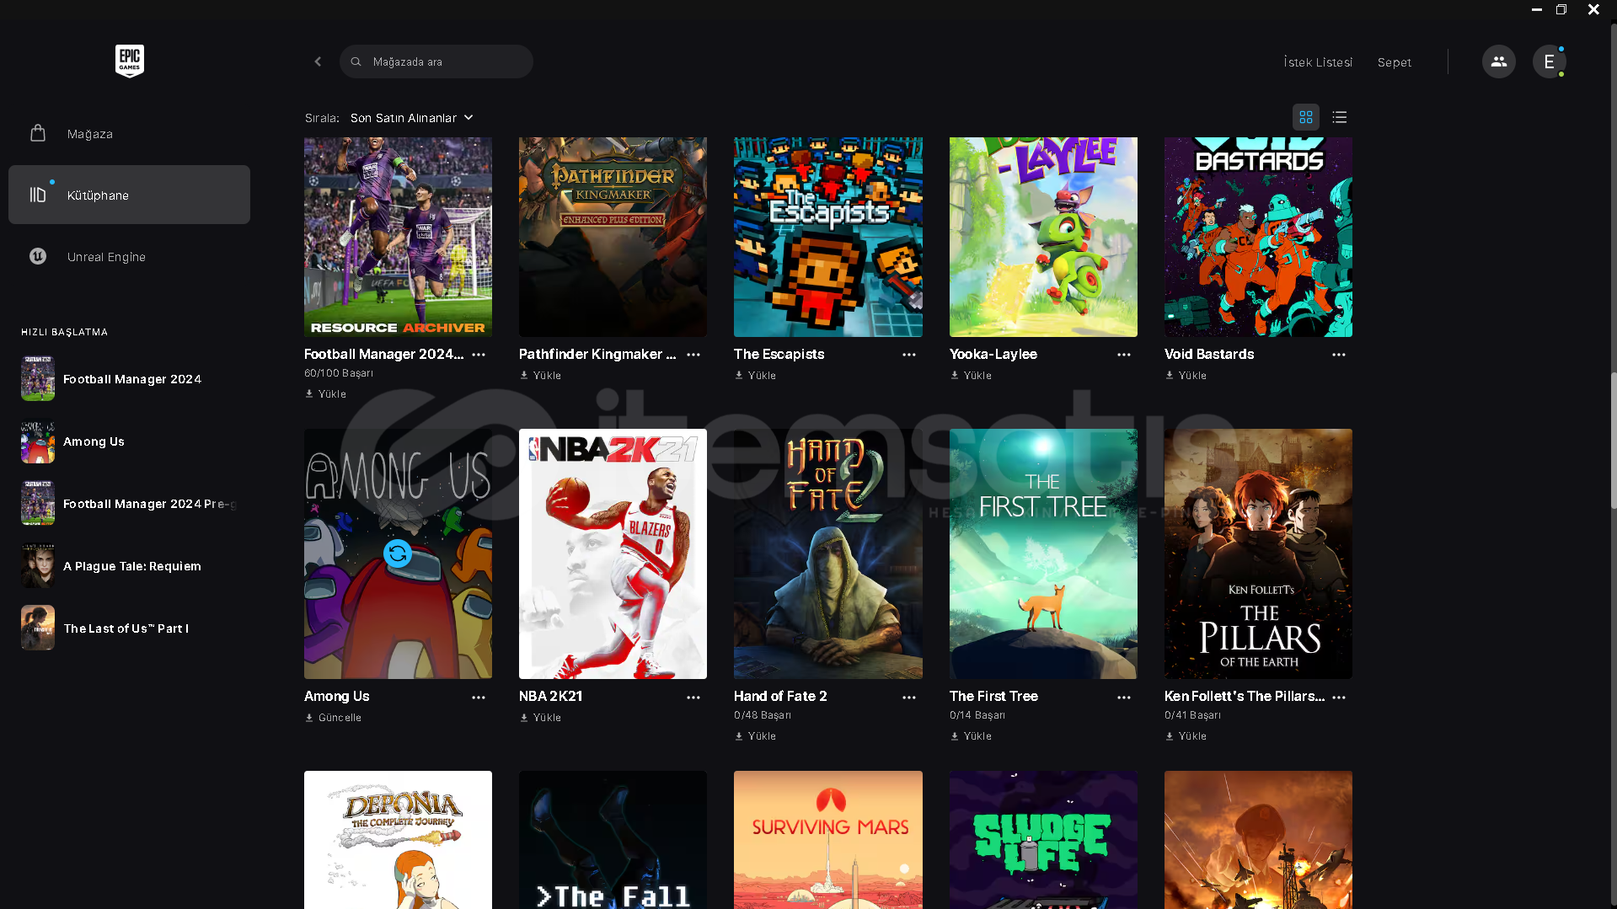Install Football Manager 2024 via Yükle
The image size is (1617, 909).
pyautogui.click(x=326, y=393)
